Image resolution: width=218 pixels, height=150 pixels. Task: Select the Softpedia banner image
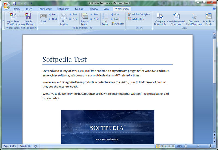coord(108,127)
